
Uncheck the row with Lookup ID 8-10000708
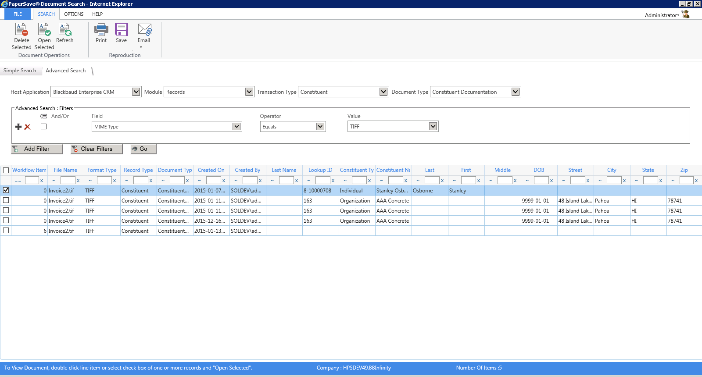(6, 190)
